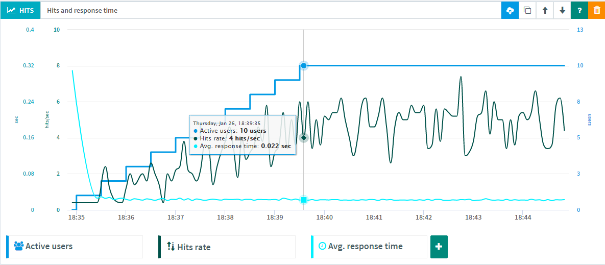Toggle the Active users series
This screenshot has width=605, height=265.
point(75,247)
